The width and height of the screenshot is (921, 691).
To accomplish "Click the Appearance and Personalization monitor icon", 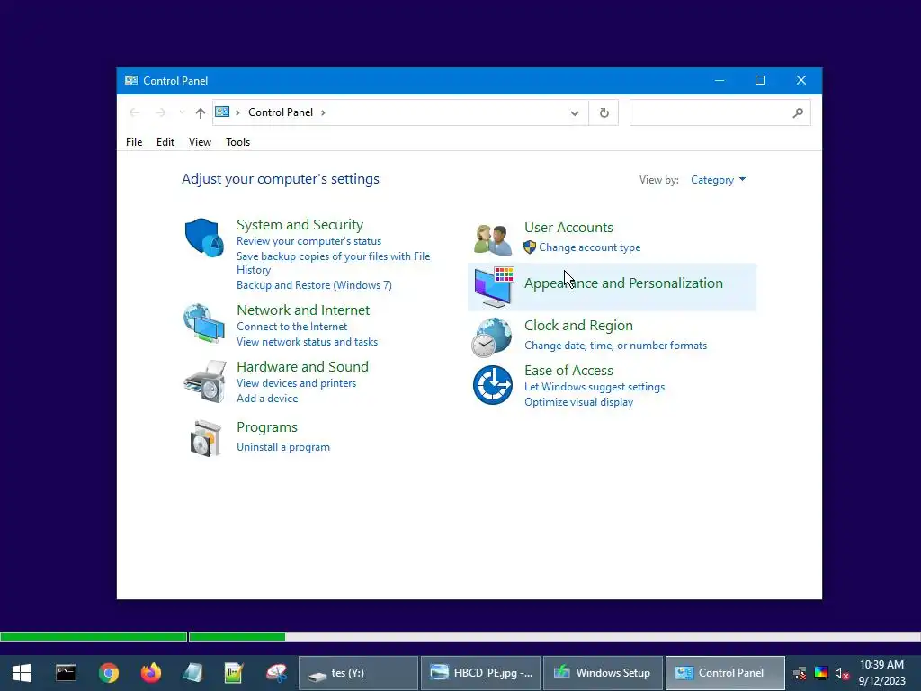I will tap(494, 287).
